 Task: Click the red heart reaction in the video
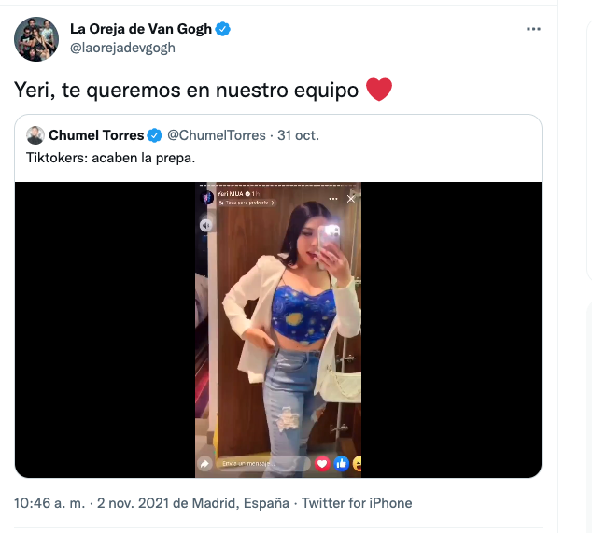(x=322, y=463)
